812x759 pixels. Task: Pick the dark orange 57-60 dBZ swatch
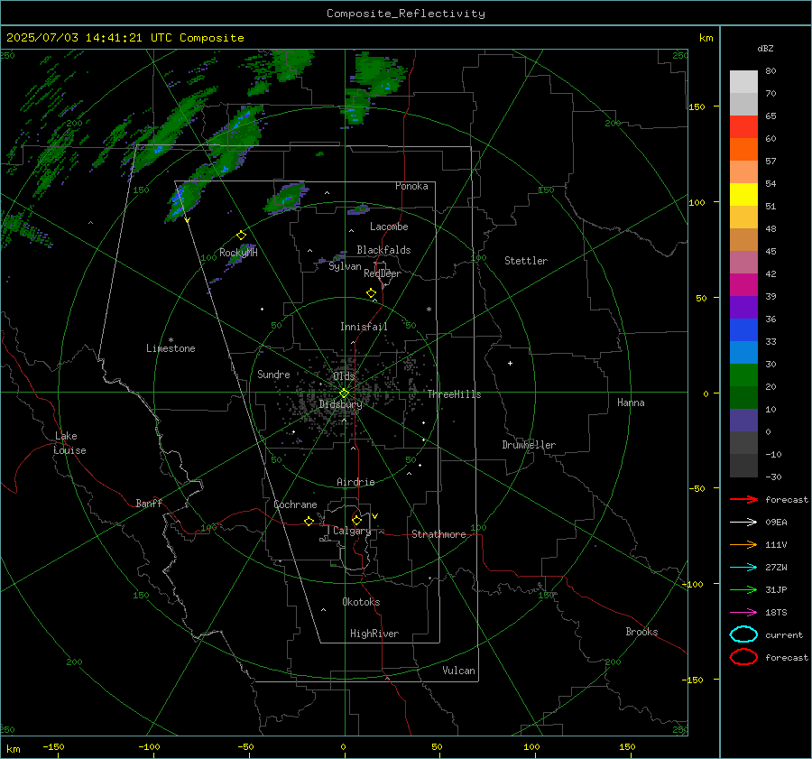tap(743, 150)
